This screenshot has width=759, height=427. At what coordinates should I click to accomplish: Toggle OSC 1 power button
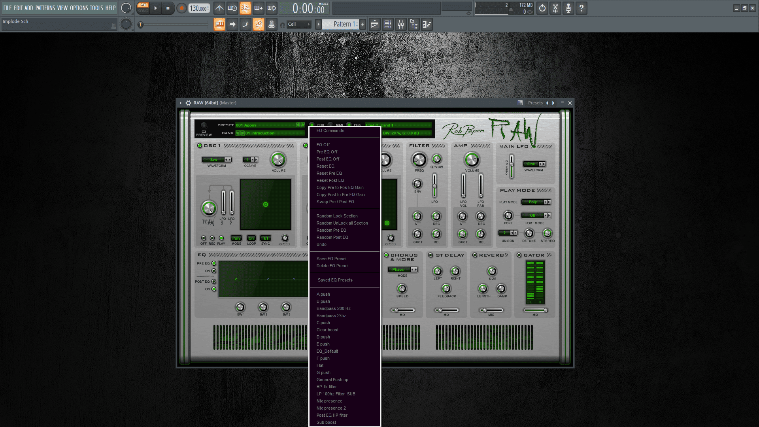coord(200,146)
